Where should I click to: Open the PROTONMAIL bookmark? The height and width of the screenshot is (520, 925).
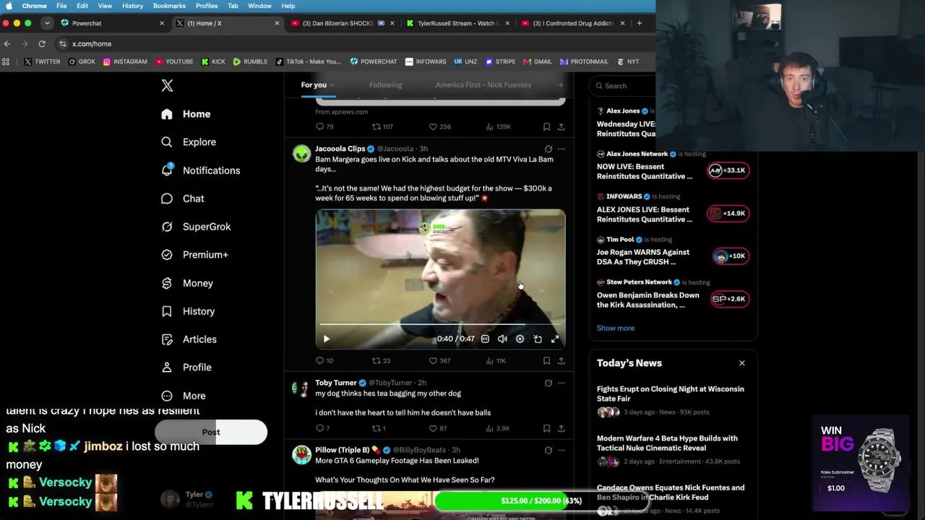click(x=584, y=61)
